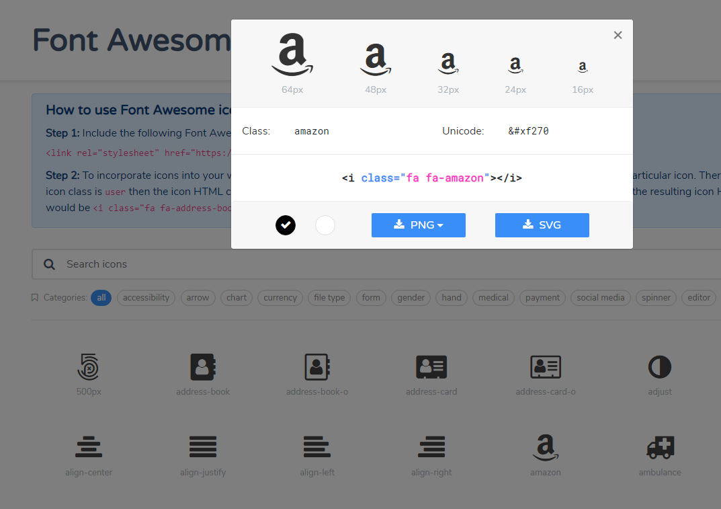721x509 pixels.
Task: Click the Unicode value &#xf270
Action: tap(528, 131)
